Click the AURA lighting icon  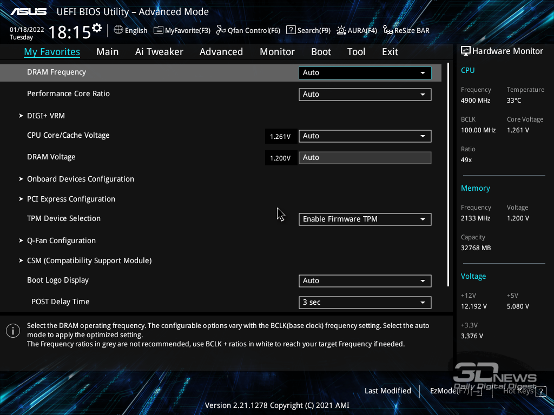point(341,30)
